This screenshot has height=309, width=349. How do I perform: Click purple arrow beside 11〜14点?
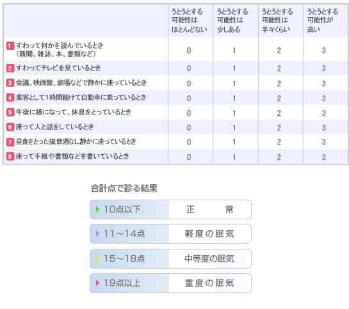coord(97,234)
